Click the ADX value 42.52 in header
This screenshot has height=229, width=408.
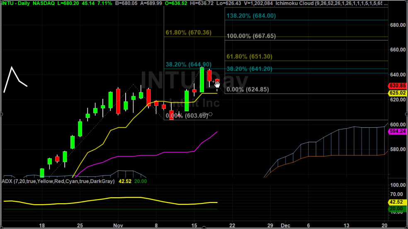pyautogui.click(x=125, y=181)
